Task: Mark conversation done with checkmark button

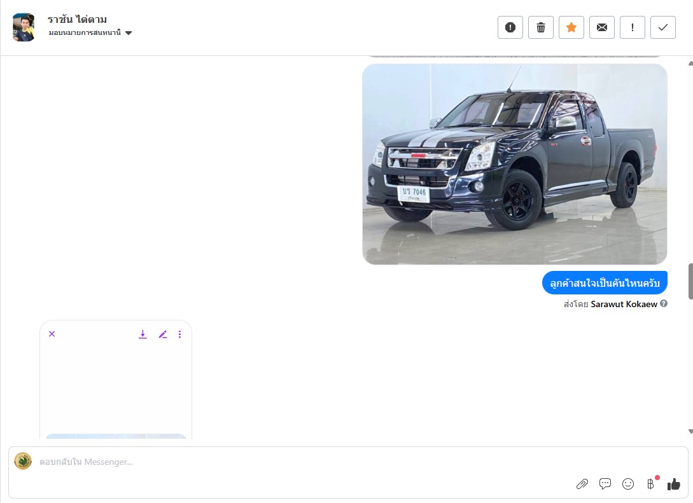Action: coord(662,27)
